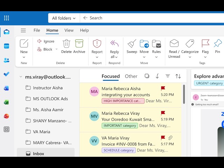Toggle the flag on Maria Rebecca Aisha email
Image resolution: width=224 pixels, height=168 pixels.
point(163,89)
